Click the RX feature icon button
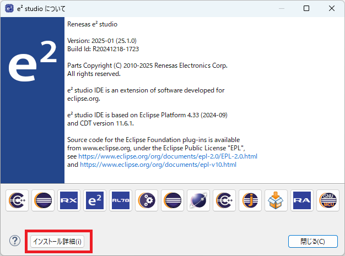This screenshot has height=256, width=345. click(69, 200)
